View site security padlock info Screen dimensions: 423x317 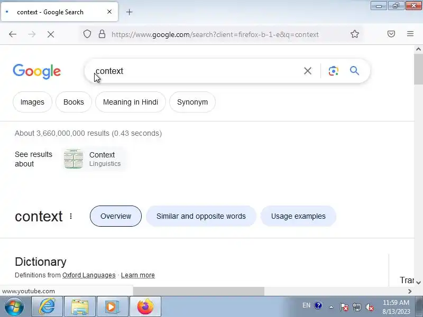tap(102, 34)
